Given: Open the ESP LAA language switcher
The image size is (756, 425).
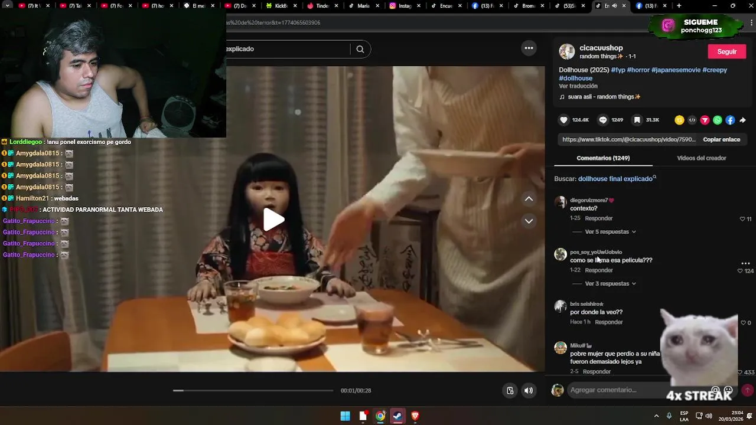Looking at the screenshot, I should click(684, 416).
